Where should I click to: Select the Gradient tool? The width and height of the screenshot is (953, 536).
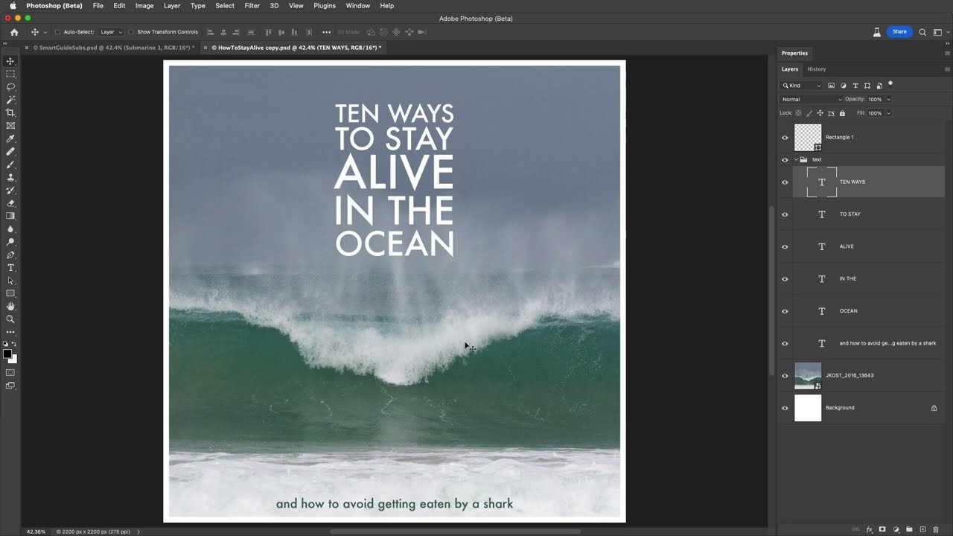[10, 216]
